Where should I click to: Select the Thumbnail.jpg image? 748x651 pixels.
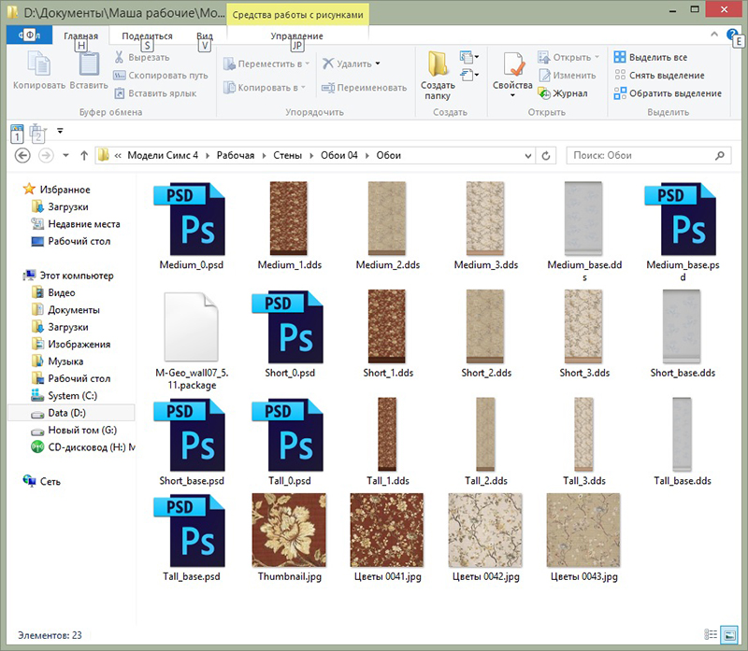[289, 531]
